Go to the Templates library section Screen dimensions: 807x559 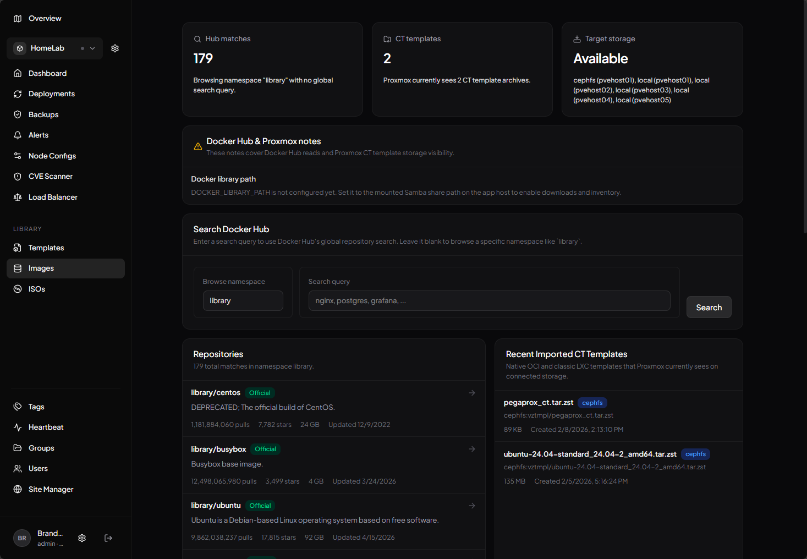point(46,248)
